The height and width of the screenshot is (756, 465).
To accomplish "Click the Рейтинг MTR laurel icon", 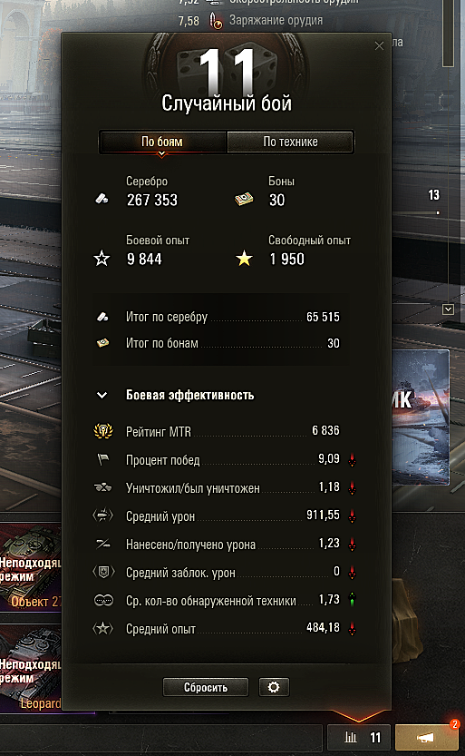I will click(x=103, y=431).
